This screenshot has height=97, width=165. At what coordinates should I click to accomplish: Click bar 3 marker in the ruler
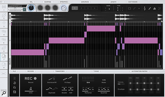pos(50,22)
